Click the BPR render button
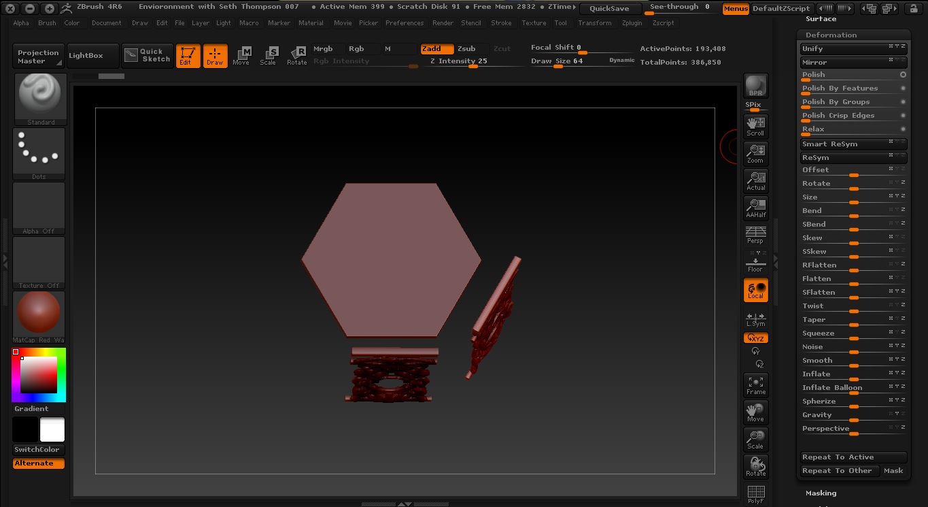928x507 pixels. coord(756,86)
